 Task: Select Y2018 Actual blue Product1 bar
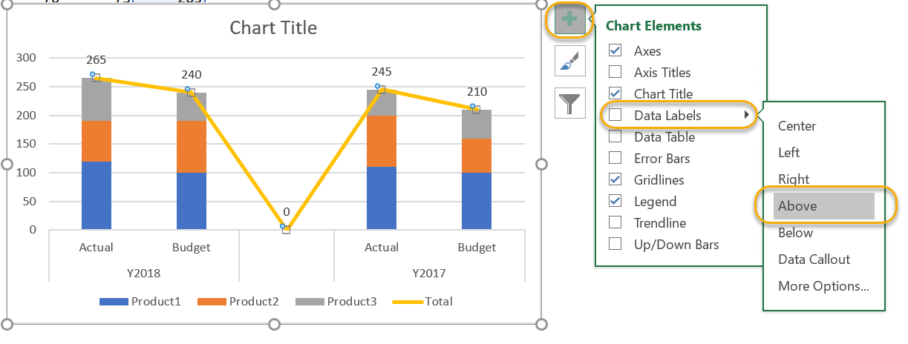coord(96,196)
